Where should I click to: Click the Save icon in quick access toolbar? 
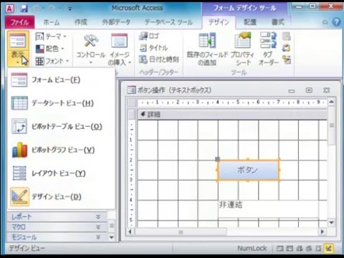(24, 9)
